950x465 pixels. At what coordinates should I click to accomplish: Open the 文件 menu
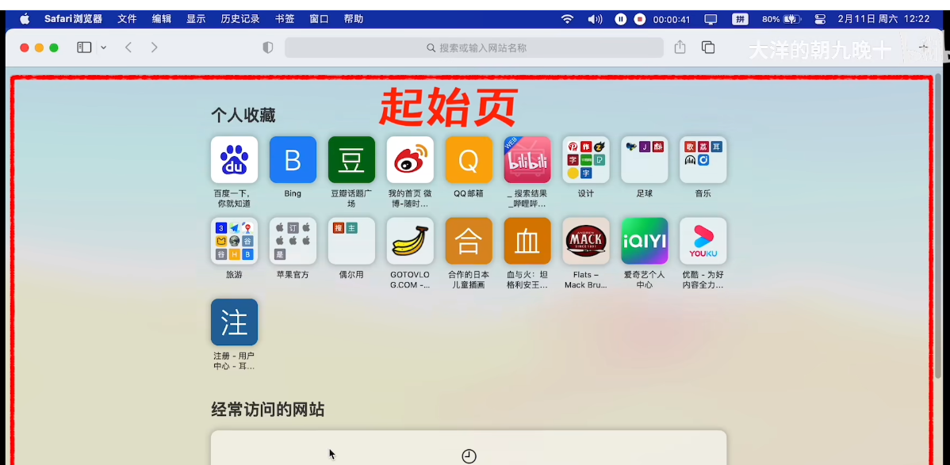127,19
